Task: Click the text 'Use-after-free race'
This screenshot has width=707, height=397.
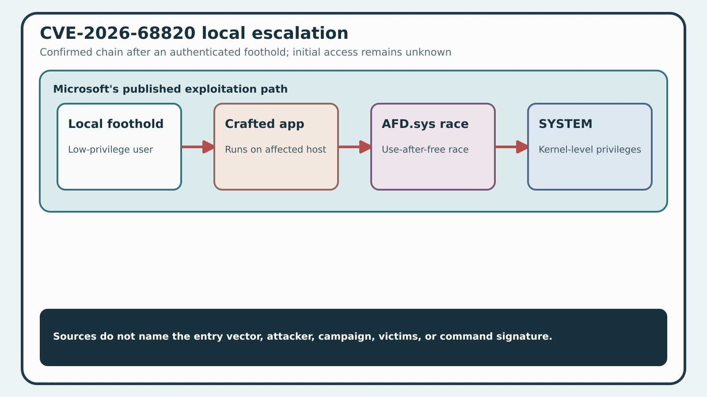Action: [425, 150]
